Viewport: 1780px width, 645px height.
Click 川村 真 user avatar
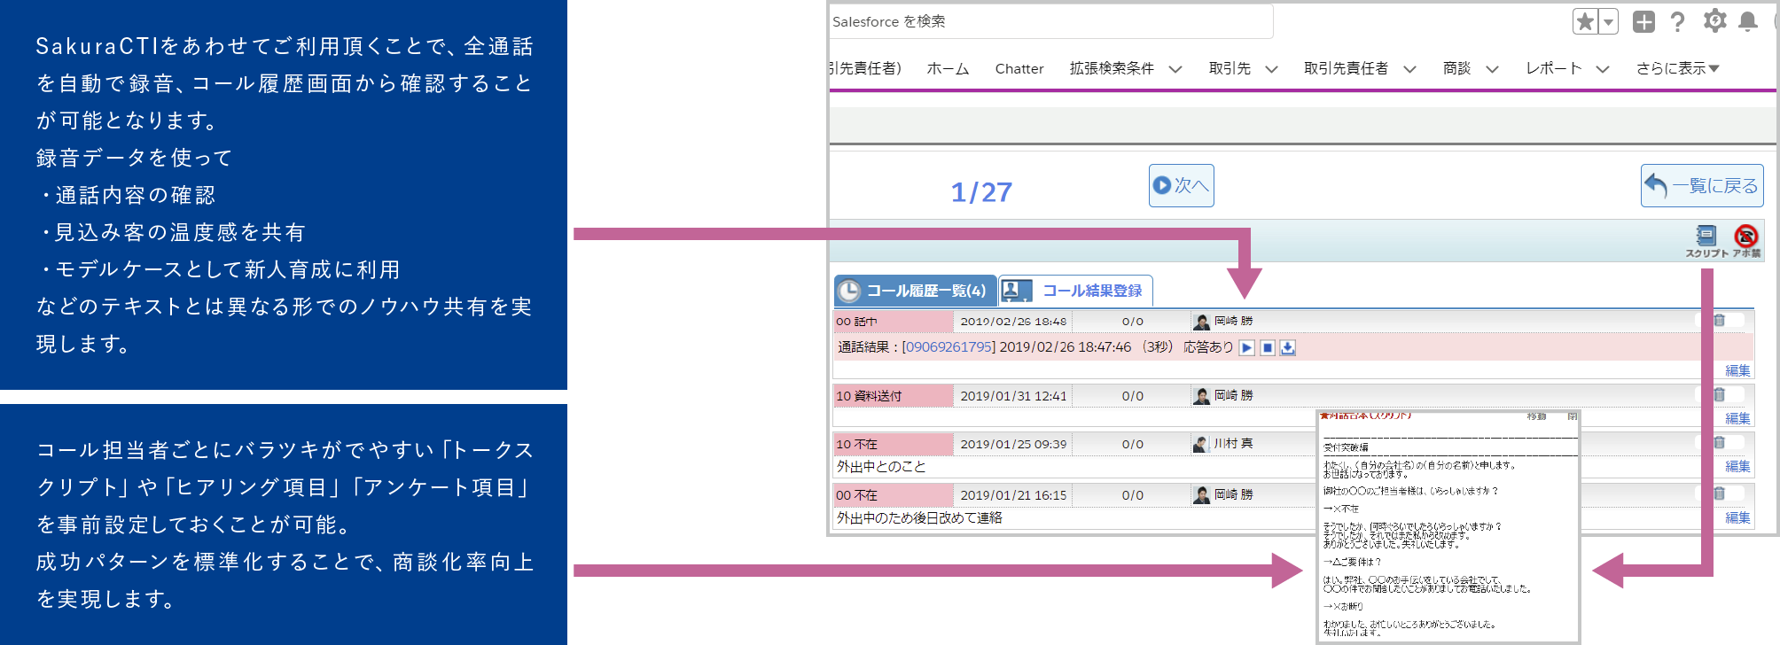(1200, 444)
